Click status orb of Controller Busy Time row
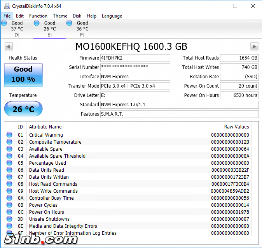262x248 pixels. tap(9, 198)
